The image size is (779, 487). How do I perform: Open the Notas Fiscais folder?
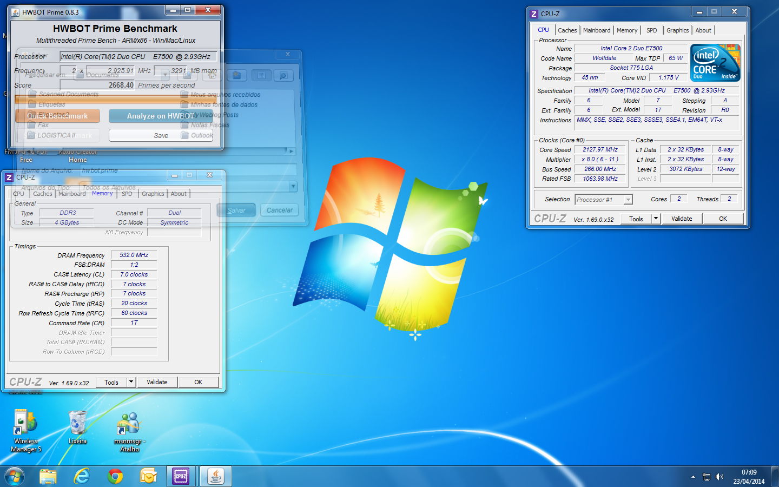point(205,125)
